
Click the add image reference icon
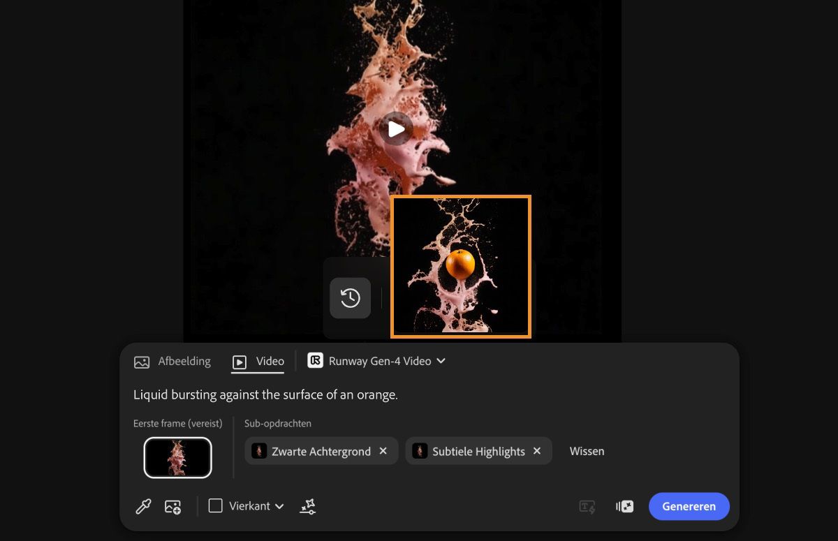click(x=173, y=507)
